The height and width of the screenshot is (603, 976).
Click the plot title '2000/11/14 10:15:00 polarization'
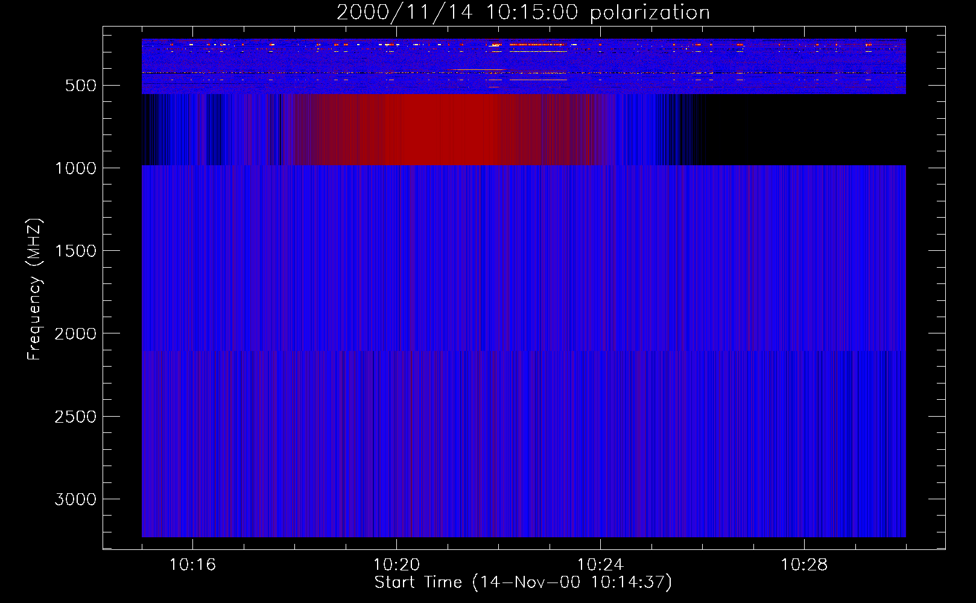[523, 13]
